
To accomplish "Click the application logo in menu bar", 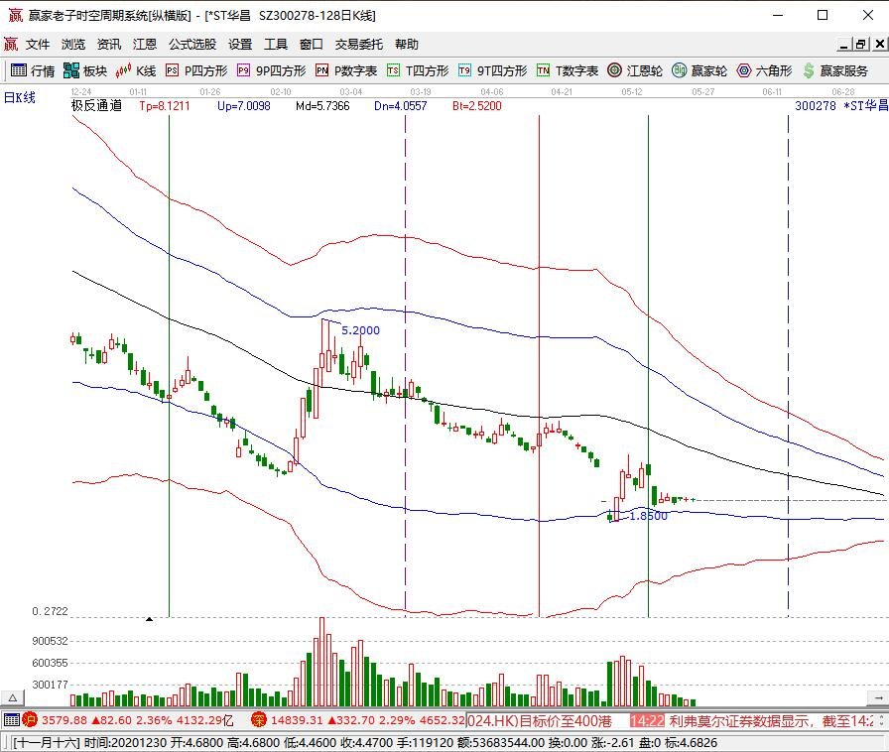I will click(10, 44).
